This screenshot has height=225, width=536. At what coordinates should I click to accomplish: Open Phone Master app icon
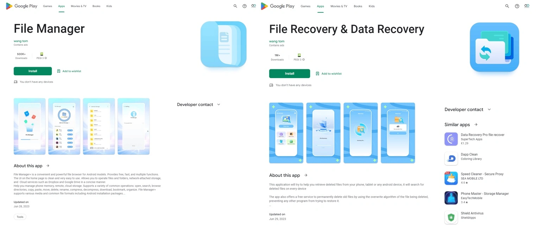coord(451,198)
